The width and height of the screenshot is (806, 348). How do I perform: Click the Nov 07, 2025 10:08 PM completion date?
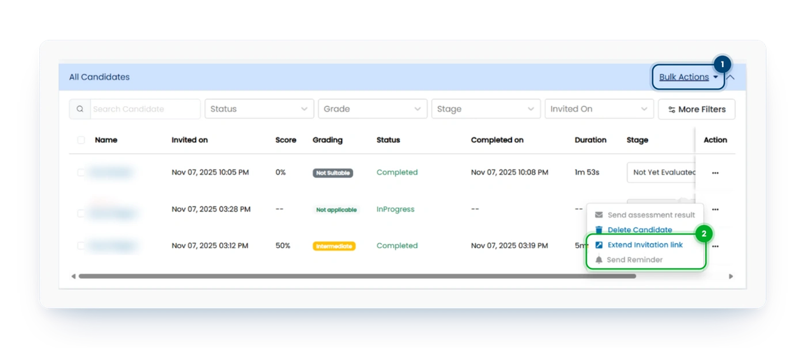510,172
